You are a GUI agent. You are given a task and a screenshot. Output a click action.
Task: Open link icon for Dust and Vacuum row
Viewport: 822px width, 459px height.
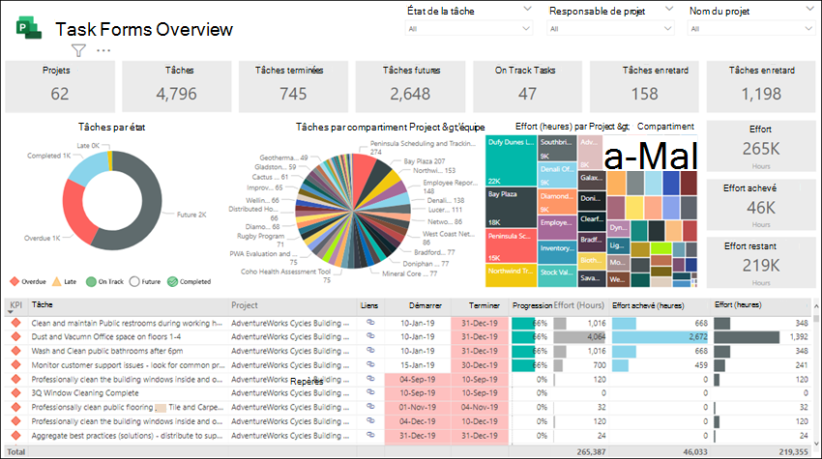click(x=370, y=336)
